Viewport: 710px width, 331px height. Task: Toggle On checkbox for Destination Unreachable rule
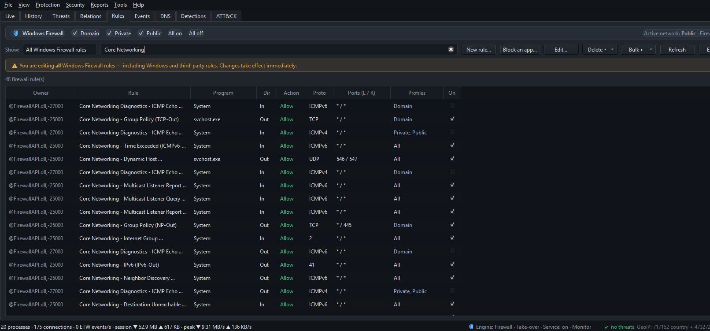[x=452, y=304]
